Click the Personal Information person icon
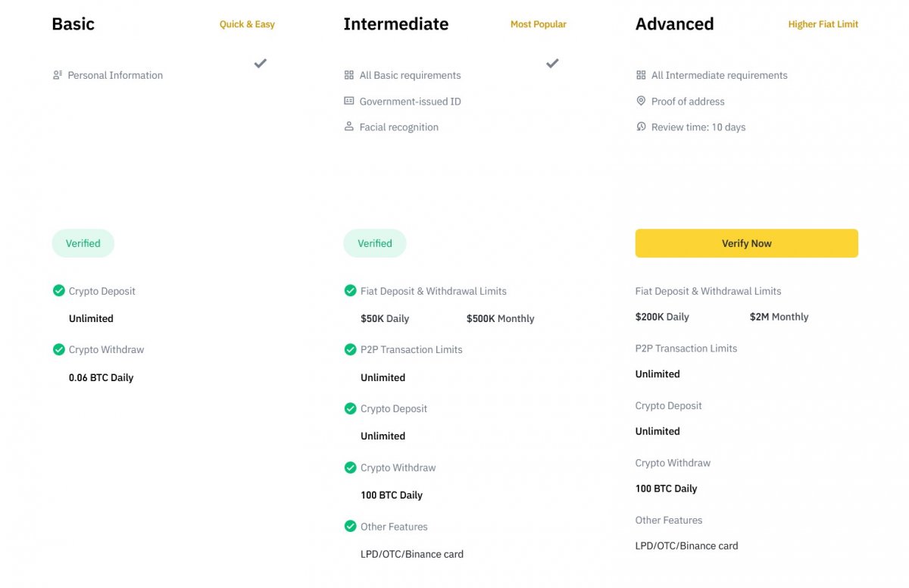Image resolution: width=909 pixels, height=588 pixels. coord(57,75)
